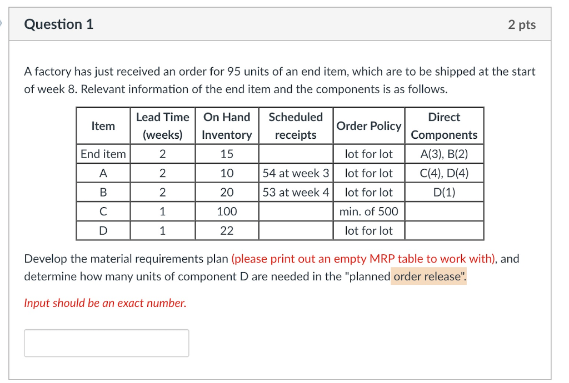Click the "min. of 500" cell
This screenshot has height=383, width=569.
click(369, 211)
